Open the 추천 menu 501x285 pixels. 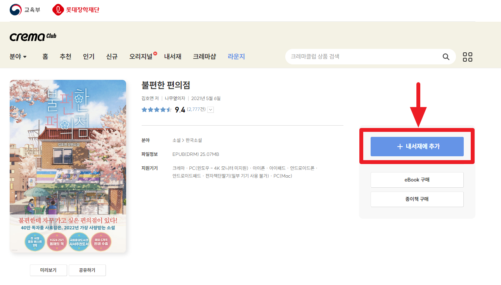click(x=66, y=57)
